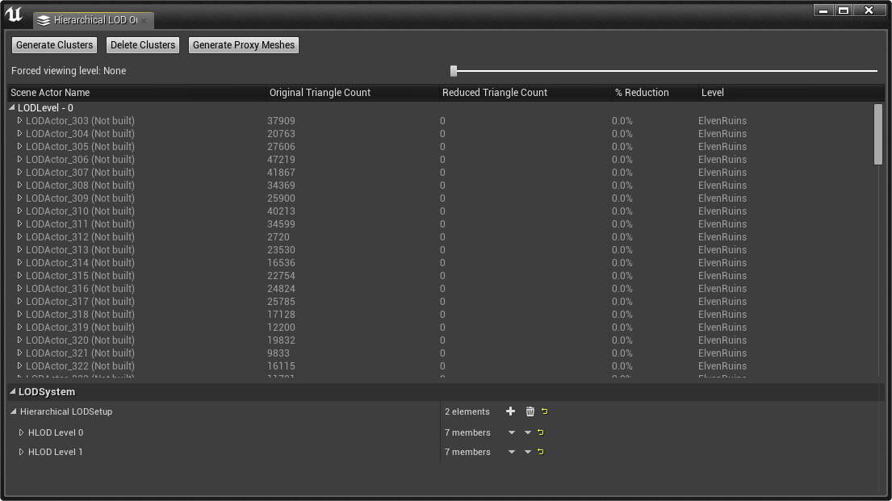Expand LODActor_322 row
The height and width of the screenshot is (501, 892).
coord(20,365)
